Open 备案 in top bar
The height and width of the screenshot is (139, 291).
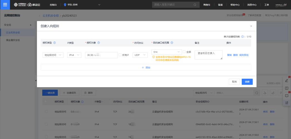(220, 5)
